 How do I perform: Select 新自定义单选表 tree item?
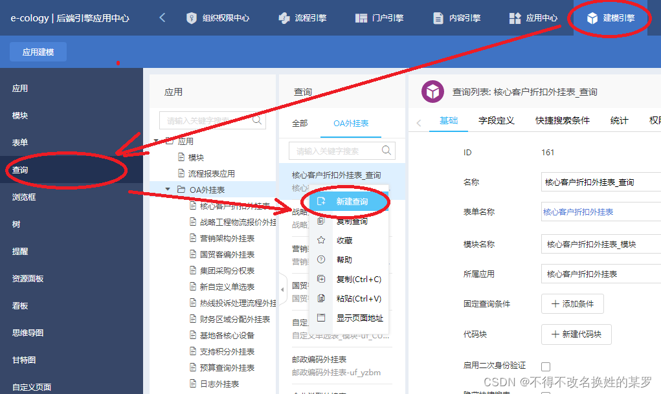[x=222, y=287]
